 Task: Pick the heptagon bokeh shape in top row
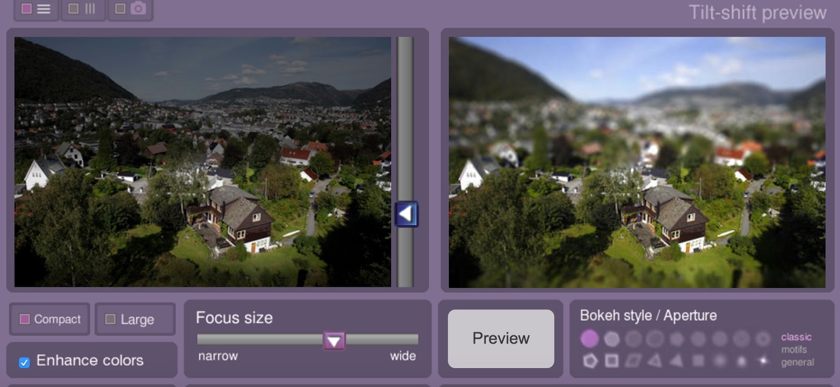coord(677,339)
